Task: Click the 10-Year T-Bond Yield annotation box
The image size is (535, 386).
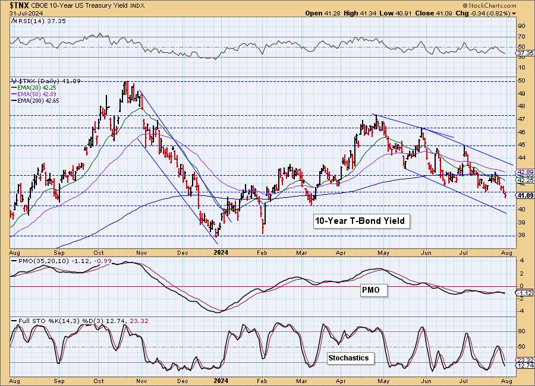Action: tap(360, 221)
